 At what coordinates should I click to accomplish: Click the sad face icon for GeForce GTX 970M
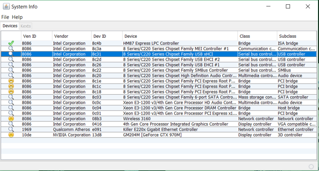(11, 135)
